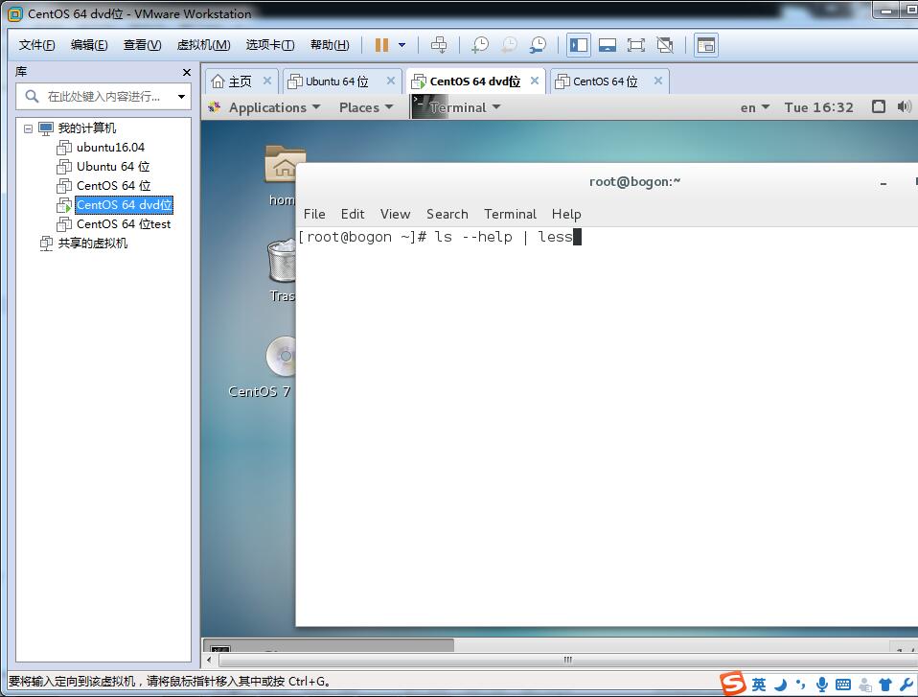This screenshot has width=918, height=697.
Task: Close the CentOS 64 dvd位 tab
Action: [x=535, y=81]
